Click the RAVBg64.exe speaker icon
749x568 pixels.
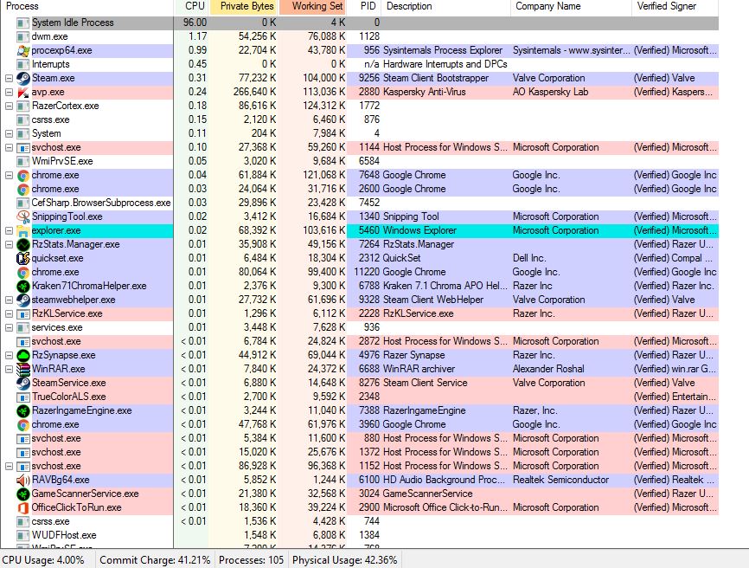coord(23,480)
